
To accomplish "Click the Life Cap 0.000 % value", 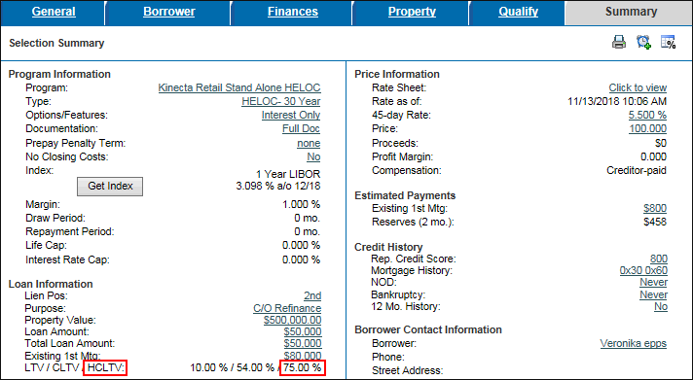I will pyautogui.click(x=301, y=245).
